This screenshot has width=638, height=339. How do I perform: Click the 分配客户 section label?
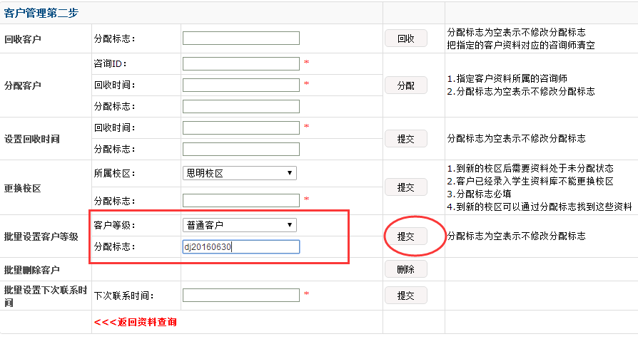pos(23,85)
